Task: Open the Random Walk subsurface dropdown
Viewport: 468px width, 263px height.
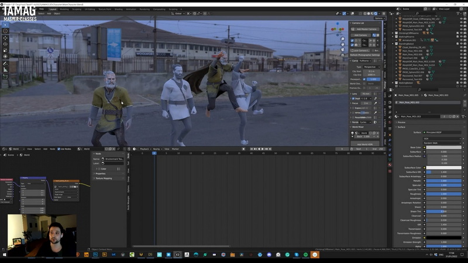Action: 442,143
